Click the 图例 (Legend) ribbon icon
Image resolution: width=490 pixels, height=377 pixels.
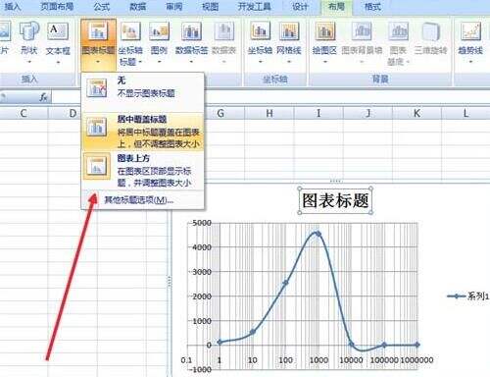(159, 30)
